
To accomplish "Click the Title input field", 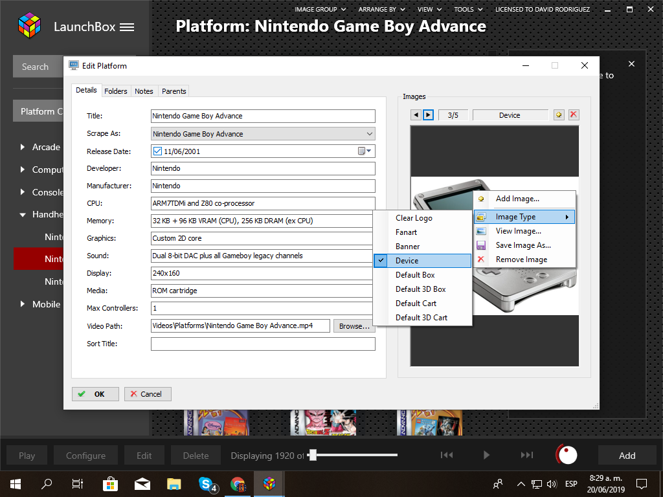I will pos(263,116).
